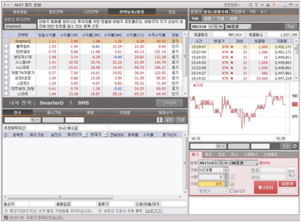Click the 시장가 market price button

click(287, 184)
